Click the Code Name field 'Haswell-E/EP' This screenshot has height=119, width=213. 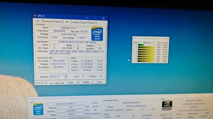coord(59,31)
